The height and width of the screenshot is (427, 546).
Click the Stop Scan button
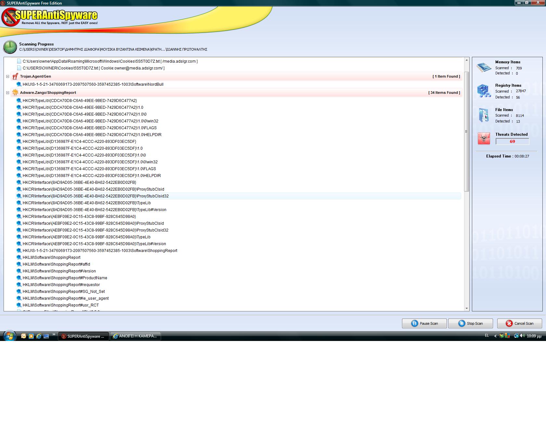pyautogui.click(x=470, y=323)
